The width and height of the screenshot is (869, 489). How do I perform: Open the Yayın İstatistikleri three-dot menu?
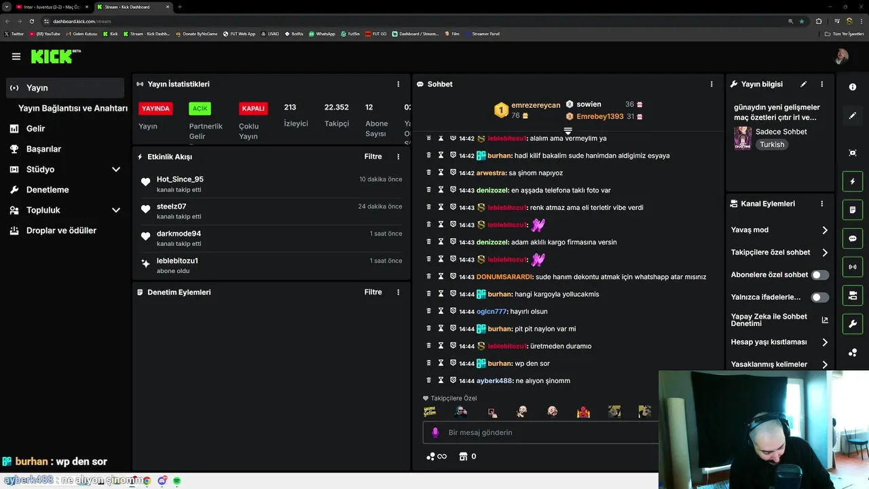pyautogui.click(x=399, y=84)
